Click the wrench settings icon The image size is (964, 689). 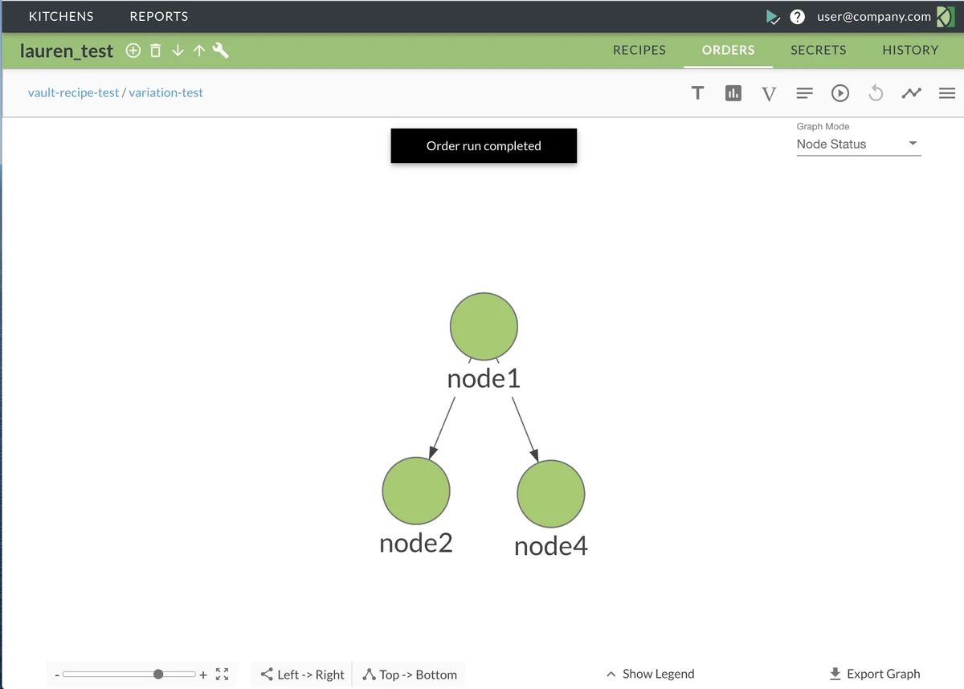(220, 51)
